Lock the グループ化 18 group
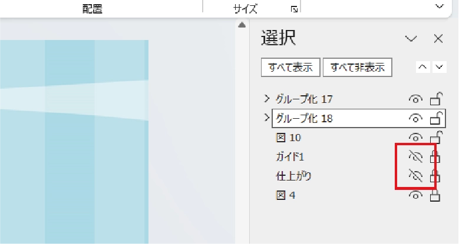 pyautogui.click(x=435, y=118)
